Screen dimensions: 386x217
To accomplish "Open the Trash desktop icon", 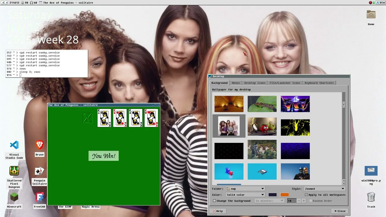I will (371, 197).
